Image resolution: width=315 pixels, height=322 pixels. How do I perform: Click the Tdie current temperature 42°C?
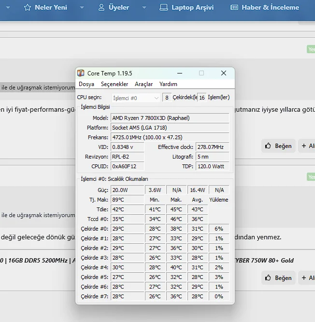[x=128, y=209]
